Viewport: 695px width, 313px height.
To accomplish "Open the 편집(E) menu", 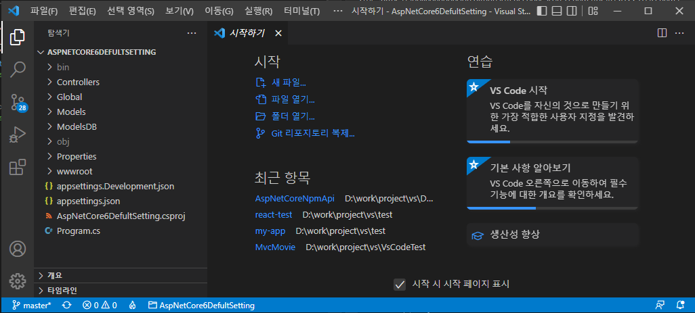I will (x=83, y=11).
